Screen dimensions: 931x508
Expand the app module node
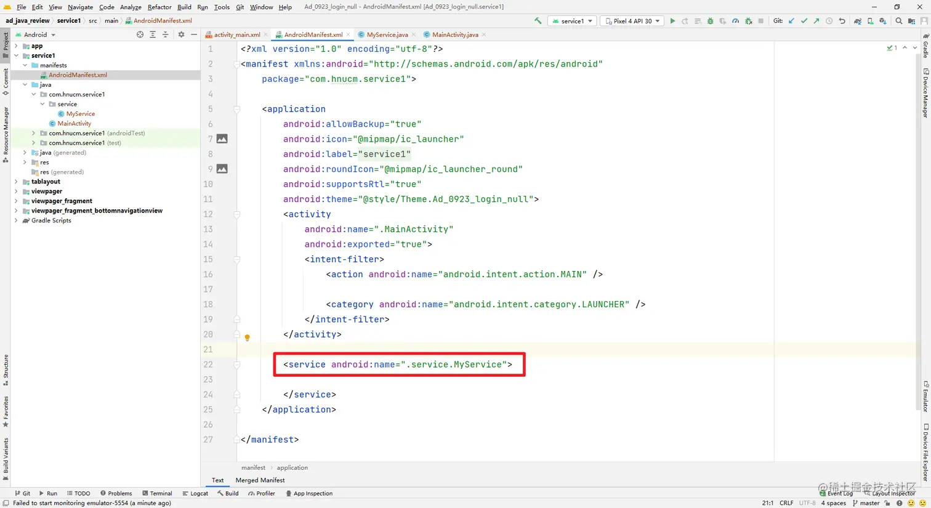point(17,46)
